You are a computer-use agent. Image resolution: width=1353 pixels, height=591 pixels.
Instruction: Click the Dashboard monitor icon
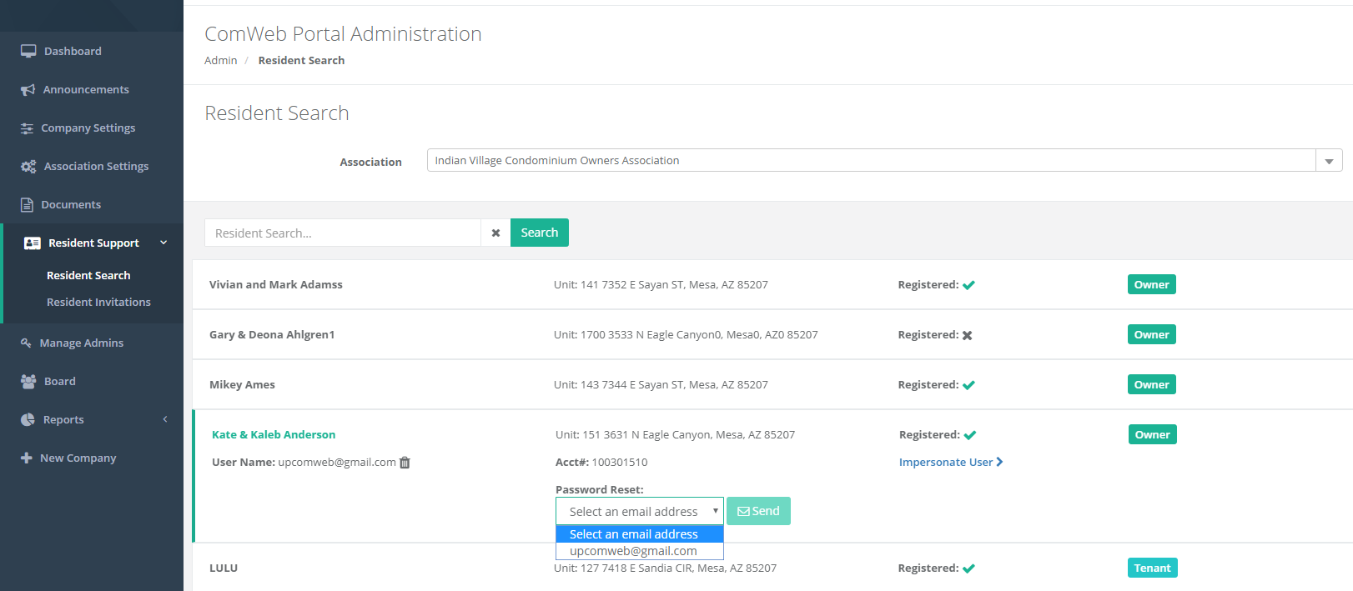(28, 51)
